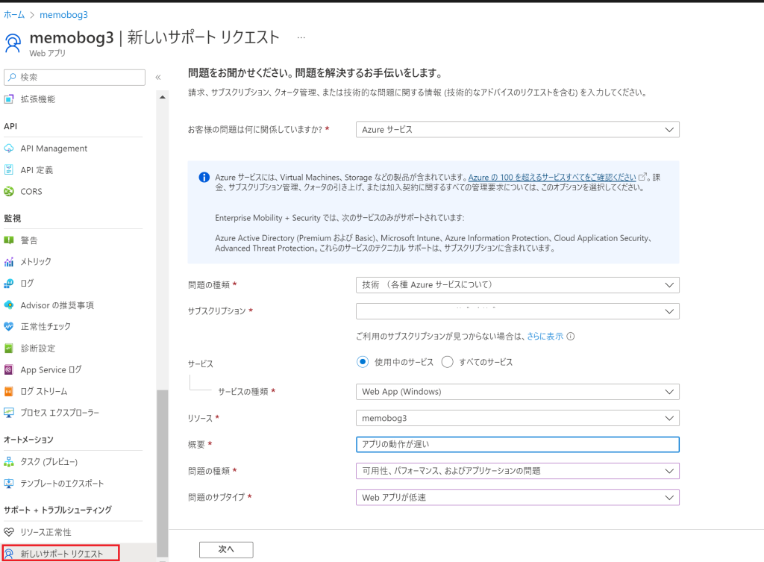The height and width of the screenshot is (562, 764).
Task: Click the support request header icon
Action: click(x=13, y=43)
